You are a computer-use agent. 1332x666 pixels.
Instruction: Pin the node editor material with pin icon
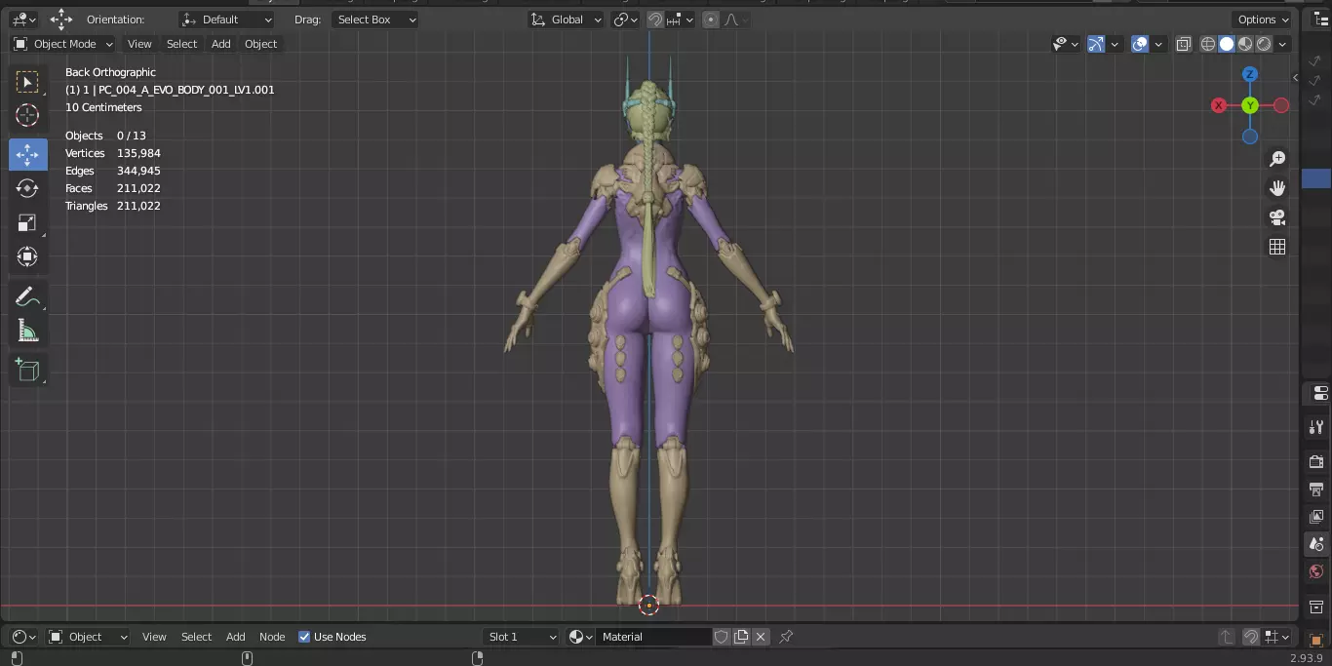point(786,637)
